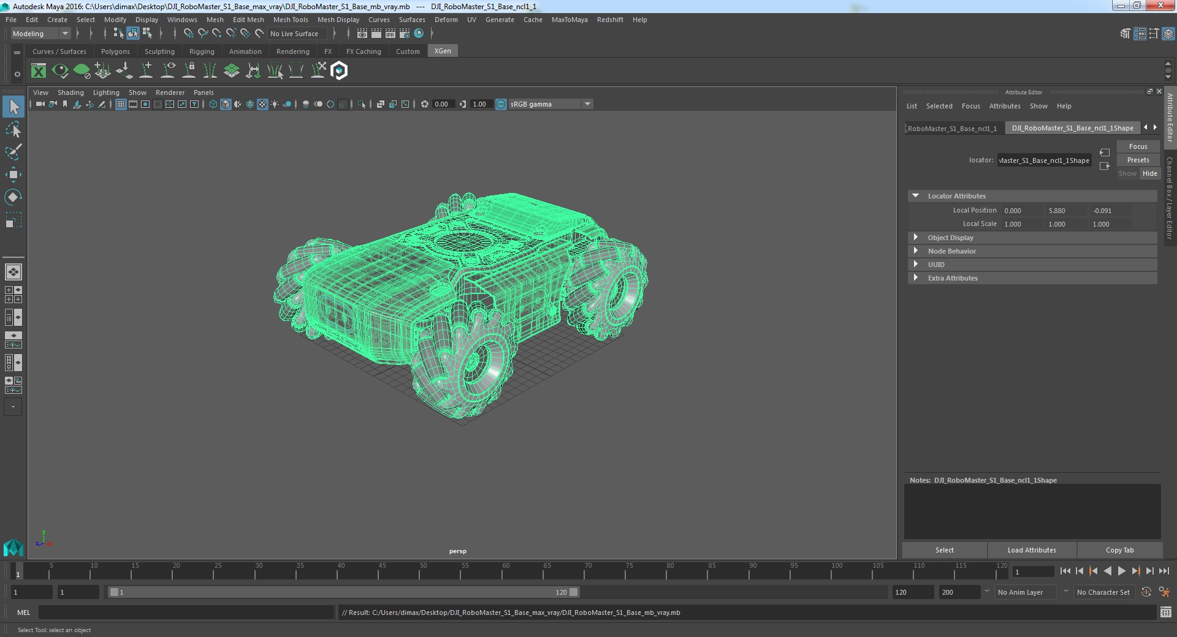Click the XGen clear preview leaf icon
Screen dimensions: 1177x637
pos(82,71)
